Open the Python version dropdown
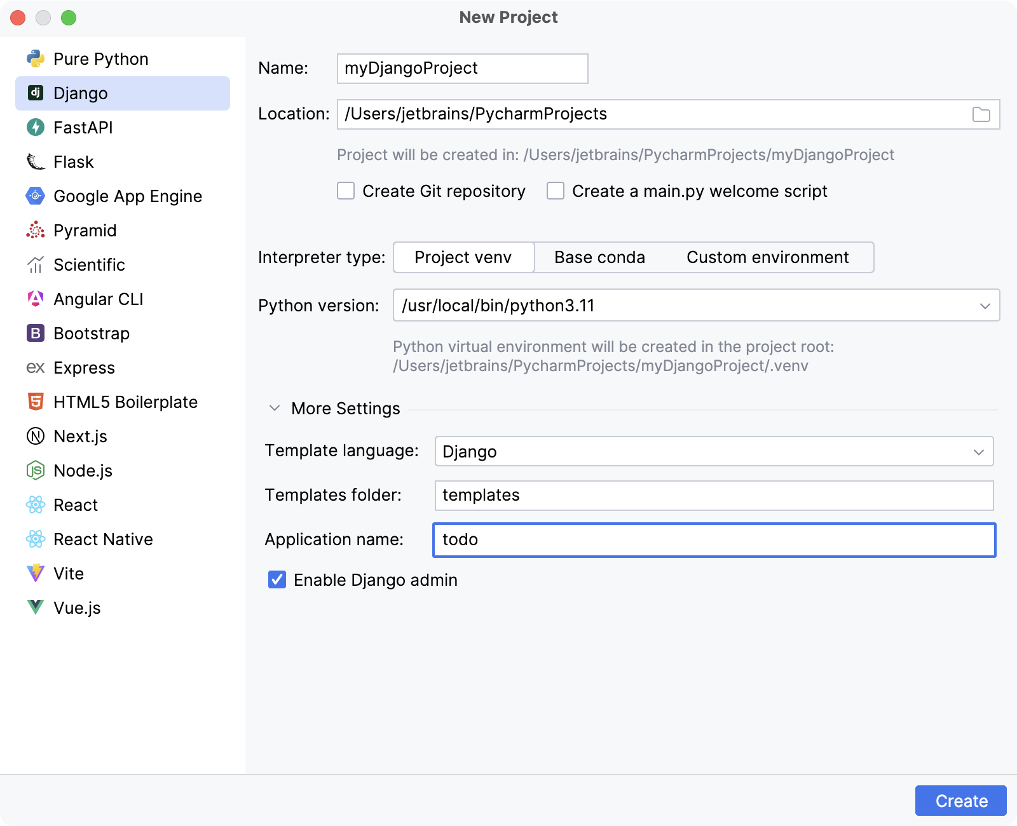1017x826 pixels. point(696,306)
